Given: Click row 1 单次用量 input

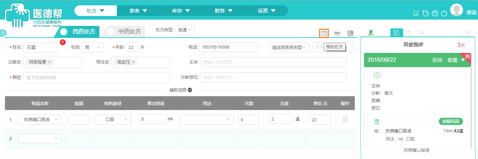Looking at the screenshot, I should [x=153, y=119].
